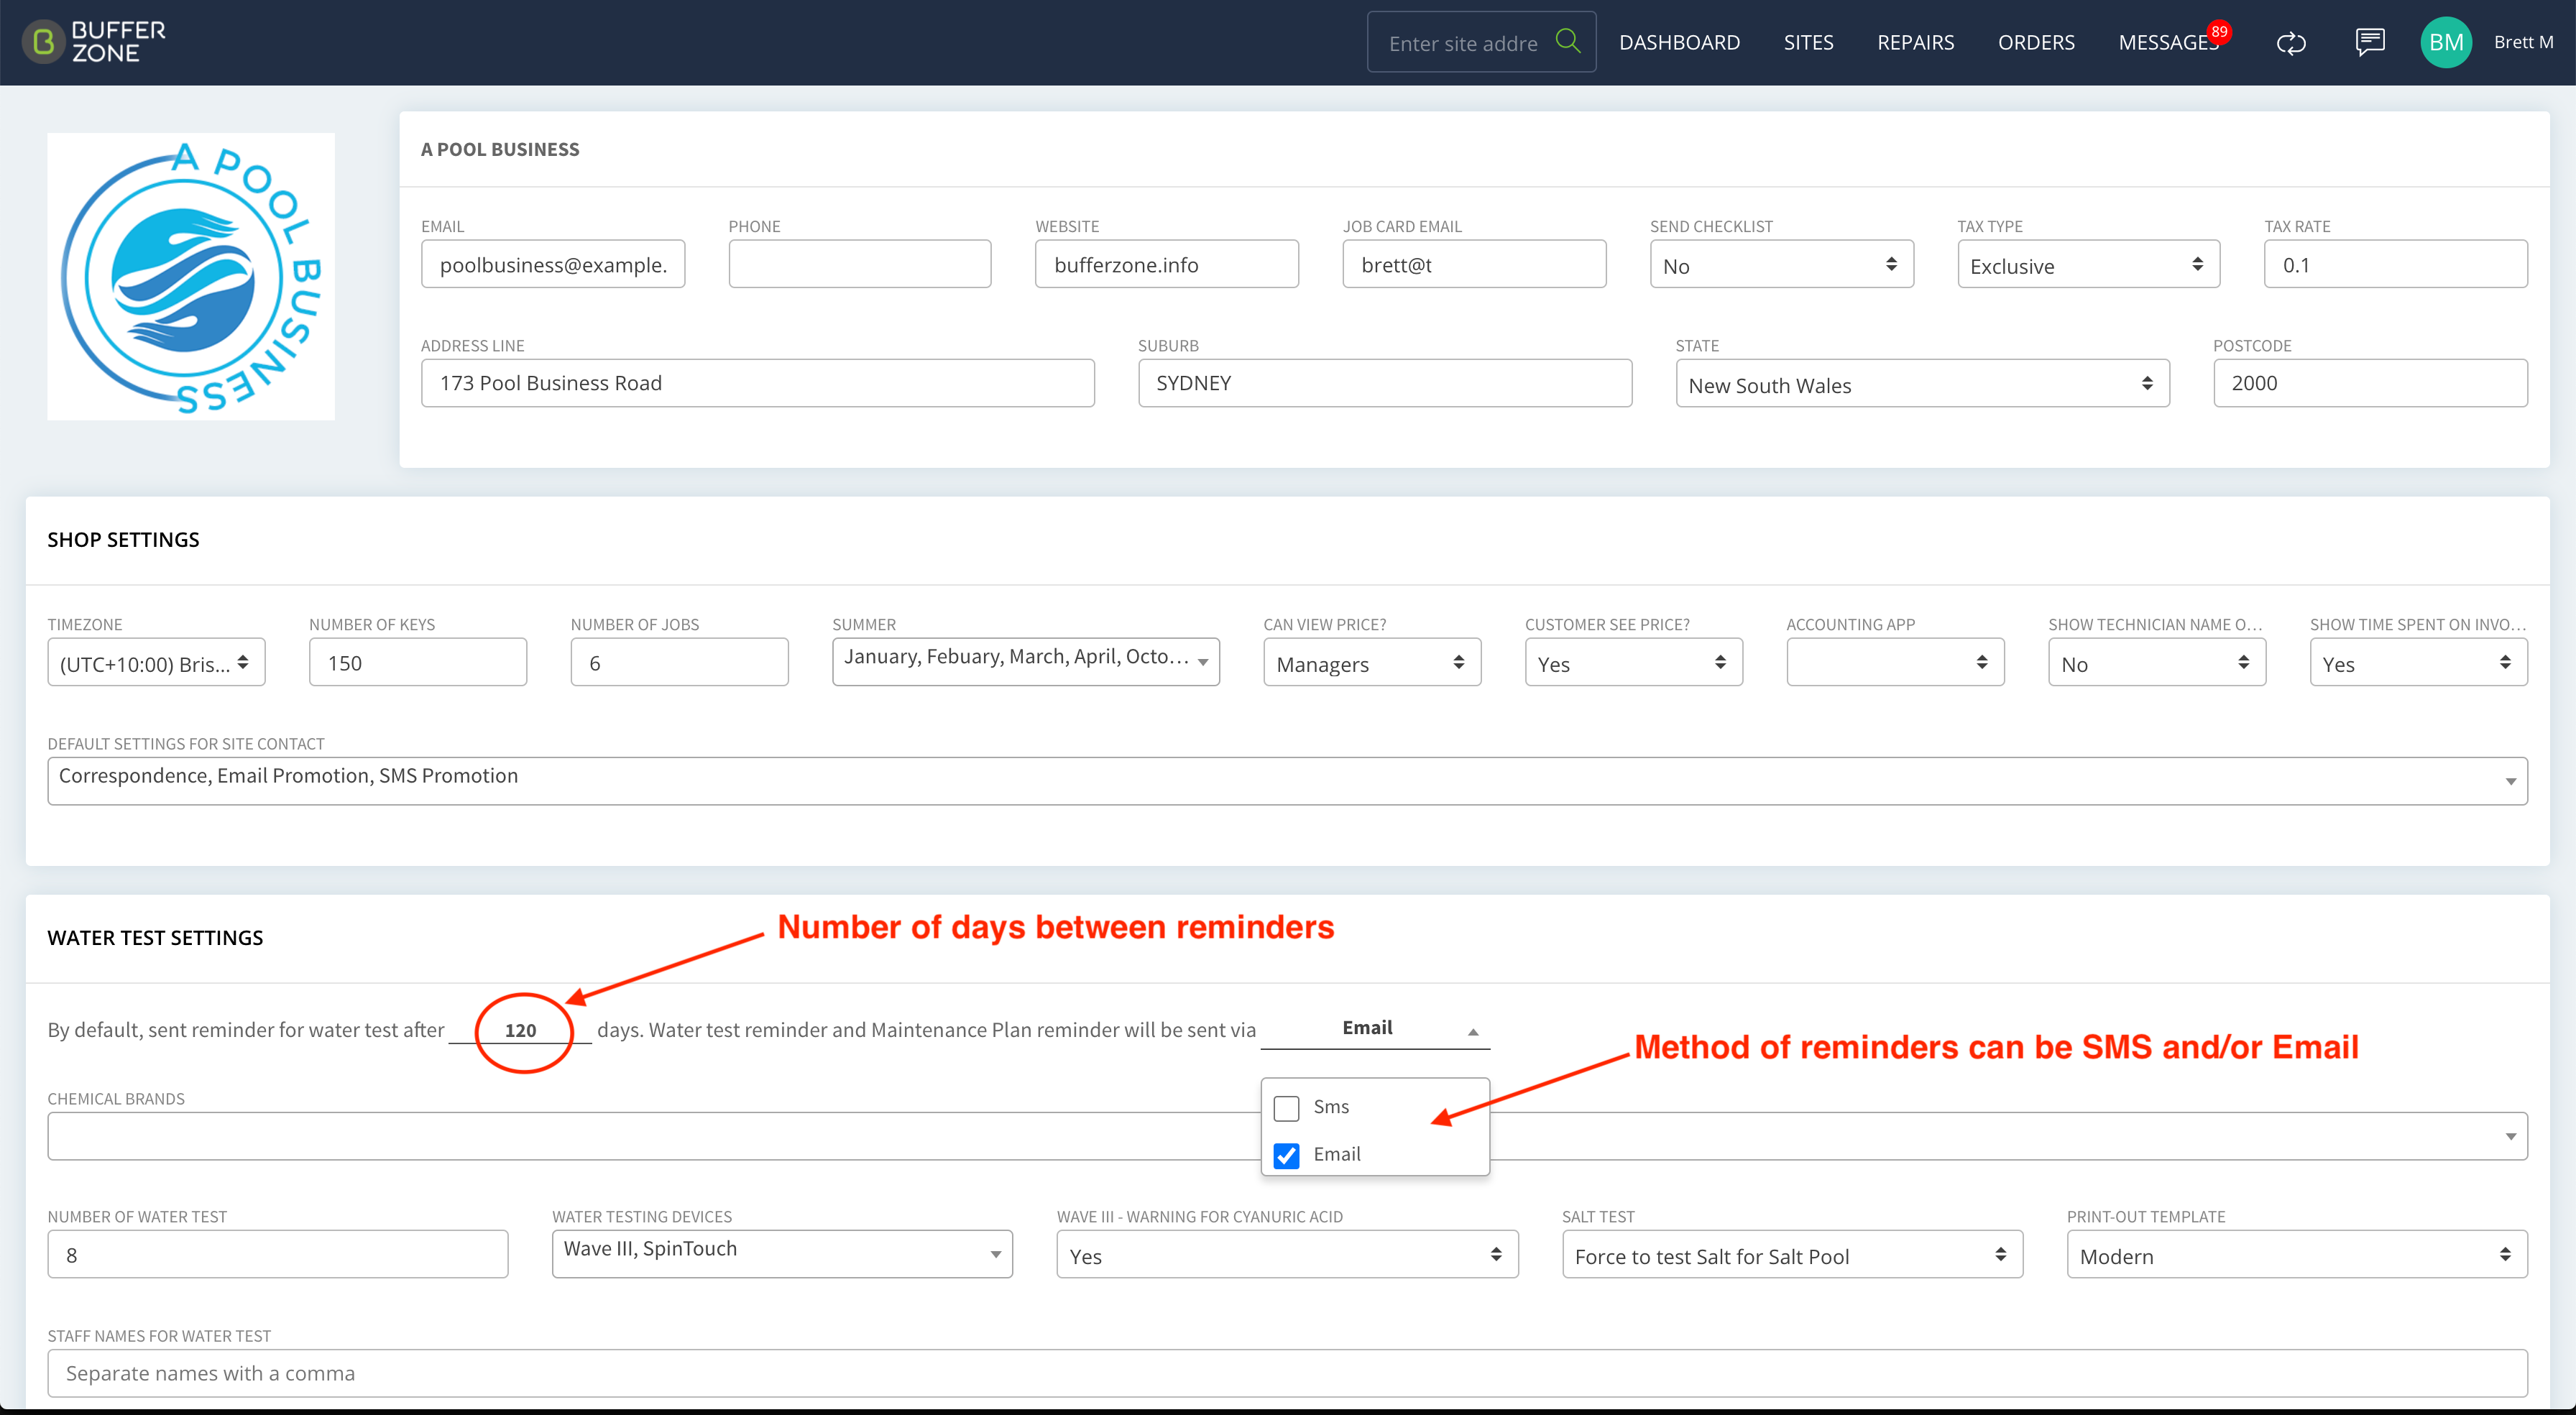The width and height of the screenshot is (2576, 1415).
Task: Click the A POOL BUSINESS heading
Action: coord(499,149)
